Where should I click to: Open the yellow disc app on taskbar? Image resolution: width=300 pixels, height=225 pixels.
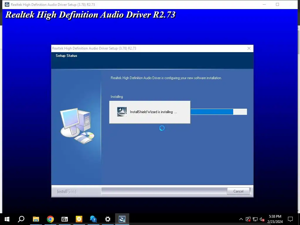(79, 219)
